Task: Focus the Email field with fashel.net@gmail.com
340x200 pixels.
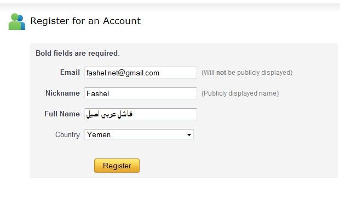Action: tap(141, 73)
